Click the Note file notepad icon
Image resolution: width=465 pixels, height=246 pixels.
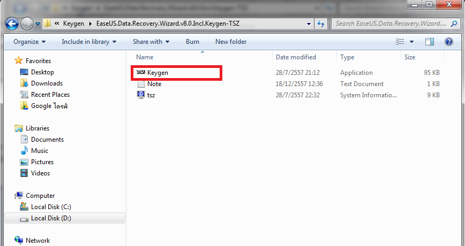pos(141,84)
